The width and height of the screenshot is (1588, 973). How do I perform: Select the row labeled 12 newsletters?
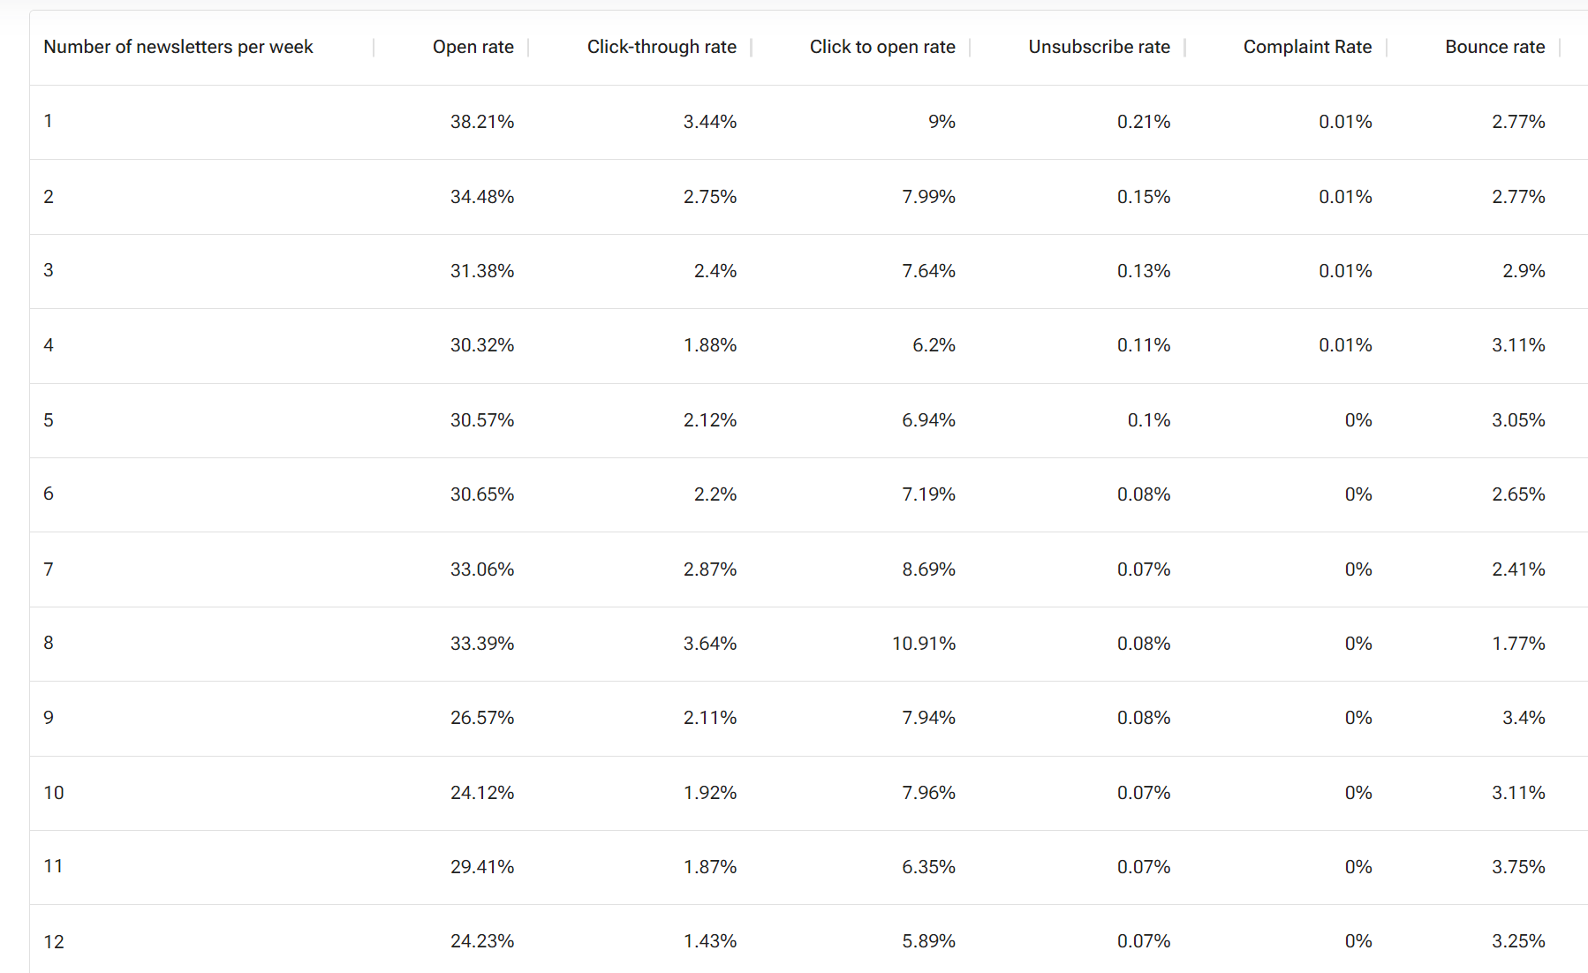(54, 942)
